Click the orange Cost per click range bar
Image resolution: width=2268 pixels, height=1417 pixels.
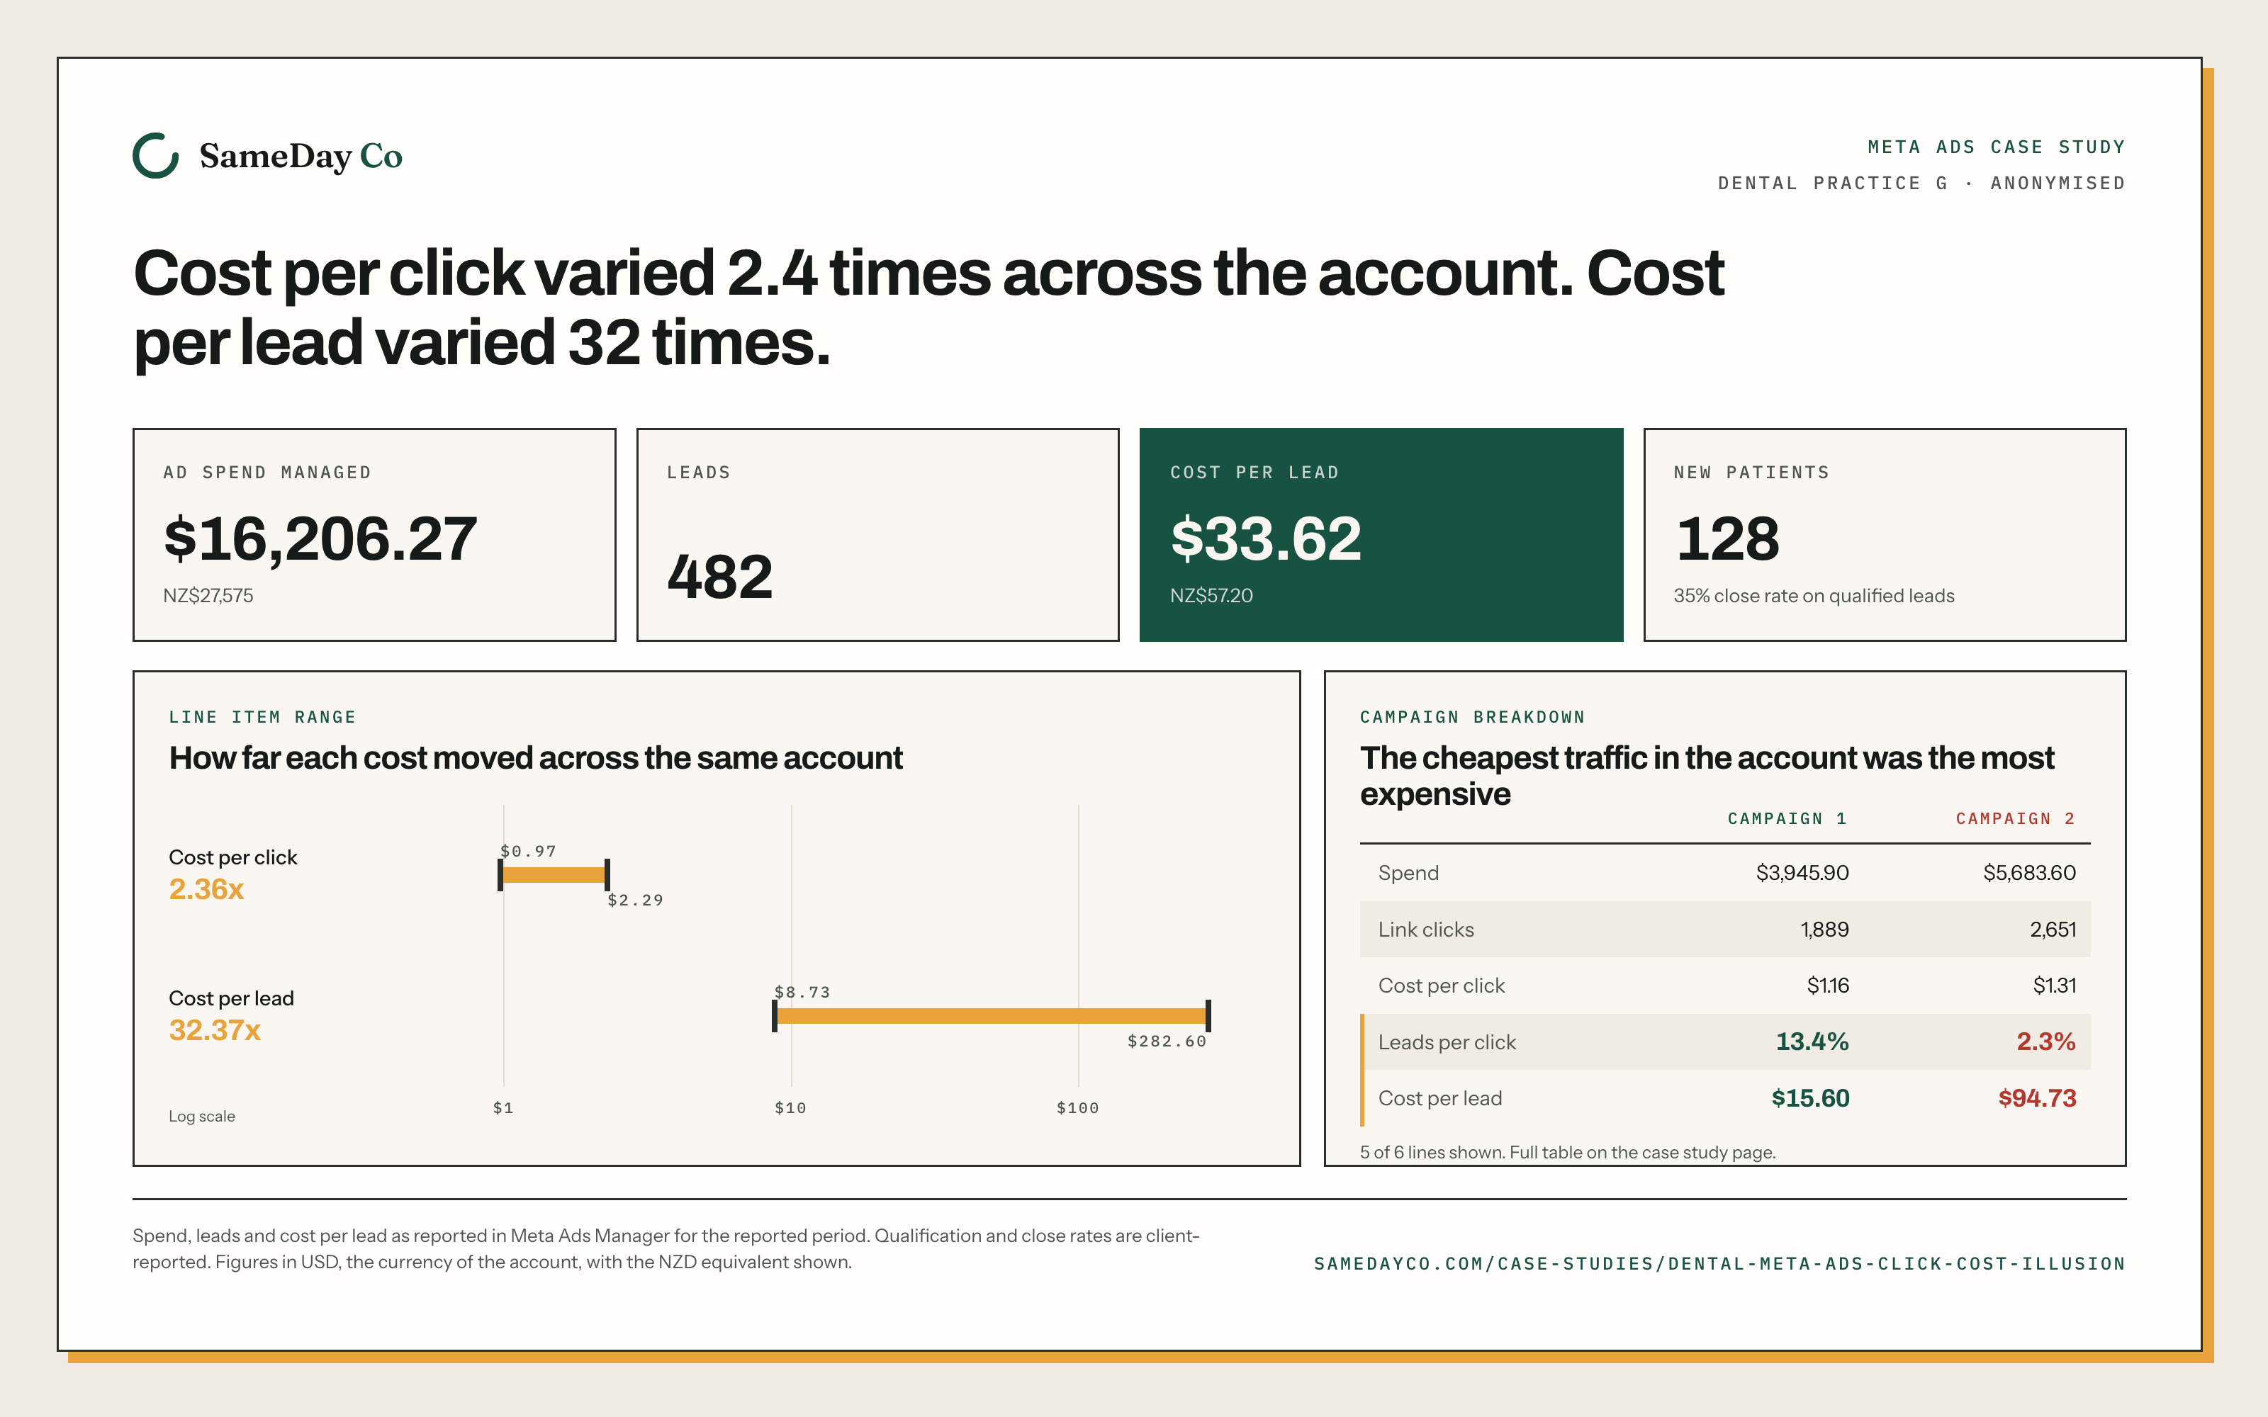554,875
